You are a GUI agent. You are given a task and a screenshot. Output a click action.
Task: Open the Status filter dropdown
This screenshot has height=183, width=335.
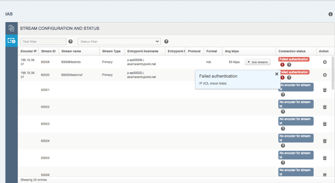(120, 42)
